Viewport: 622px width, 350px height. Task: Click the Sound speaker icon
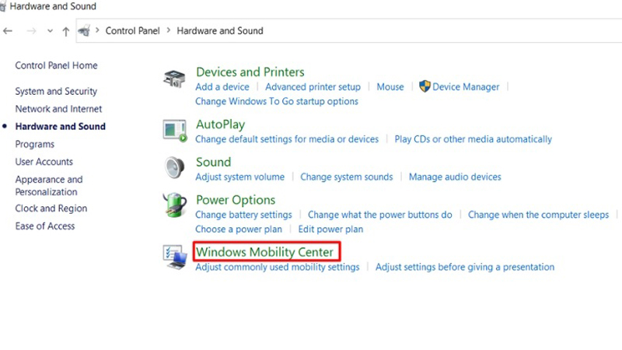click(x=174, y=167)
